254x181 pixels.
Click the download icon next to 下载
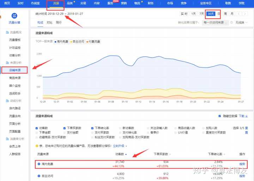pyautogui.click(x=246, y=116)
